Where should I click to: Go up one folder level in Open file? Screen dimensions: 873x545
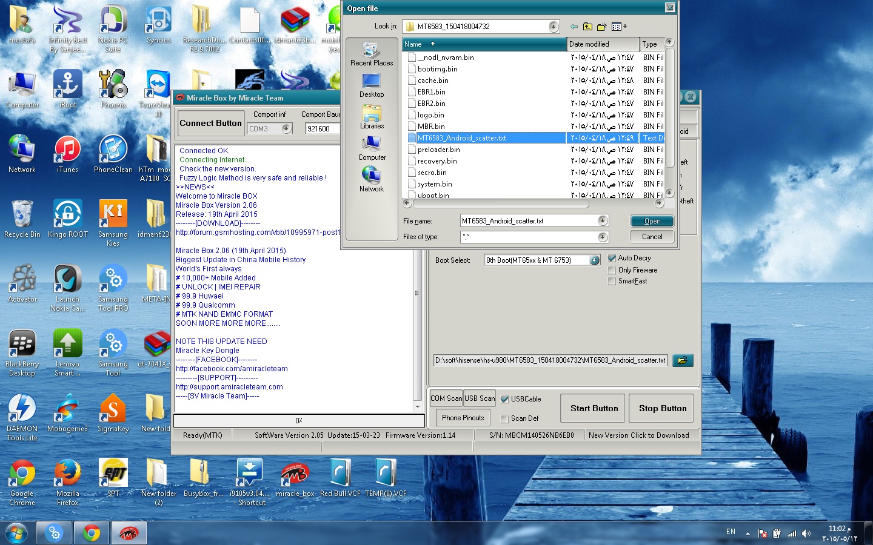(x=587, y=27)
